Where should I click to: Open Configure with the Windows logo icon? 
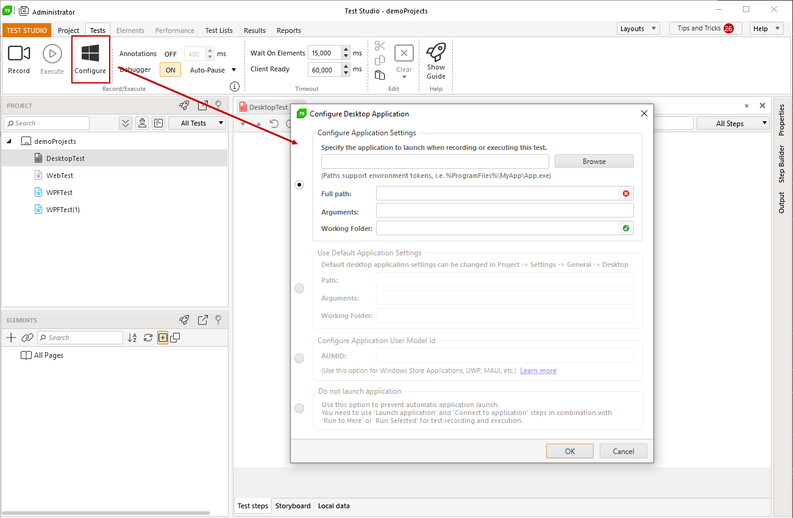click(90, 53)
